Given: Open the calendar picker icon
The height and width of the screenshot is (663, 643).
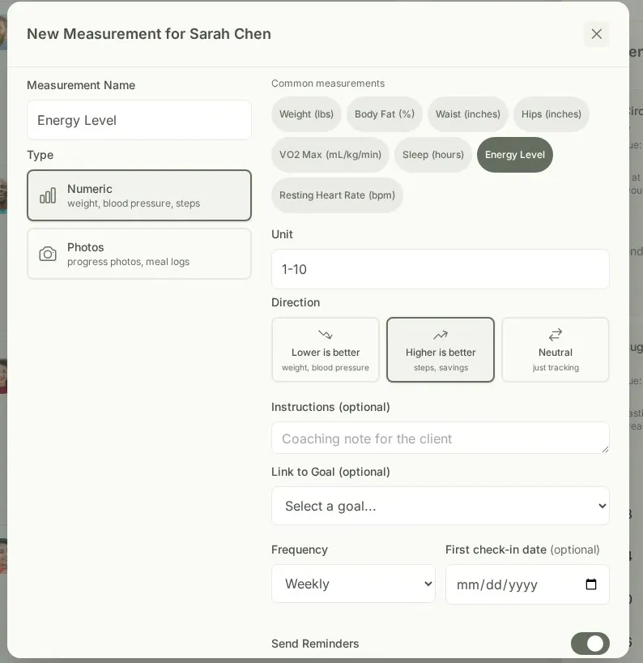Looking at the screenshot, I should coord(591,584).
